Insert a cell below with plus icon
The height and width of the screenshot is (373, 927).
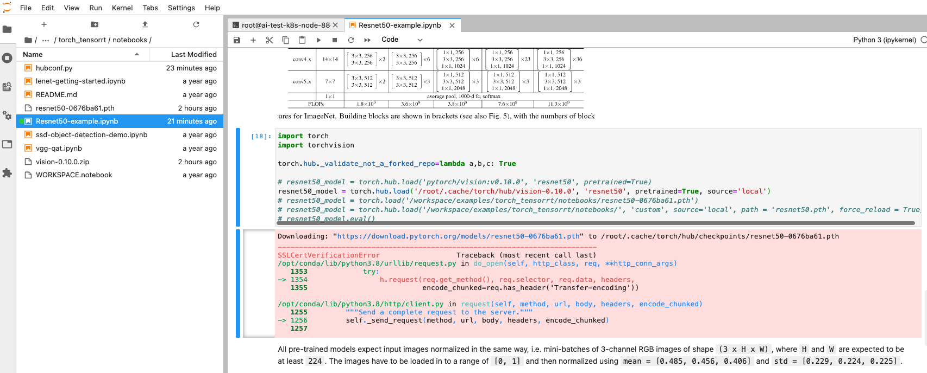253,40
